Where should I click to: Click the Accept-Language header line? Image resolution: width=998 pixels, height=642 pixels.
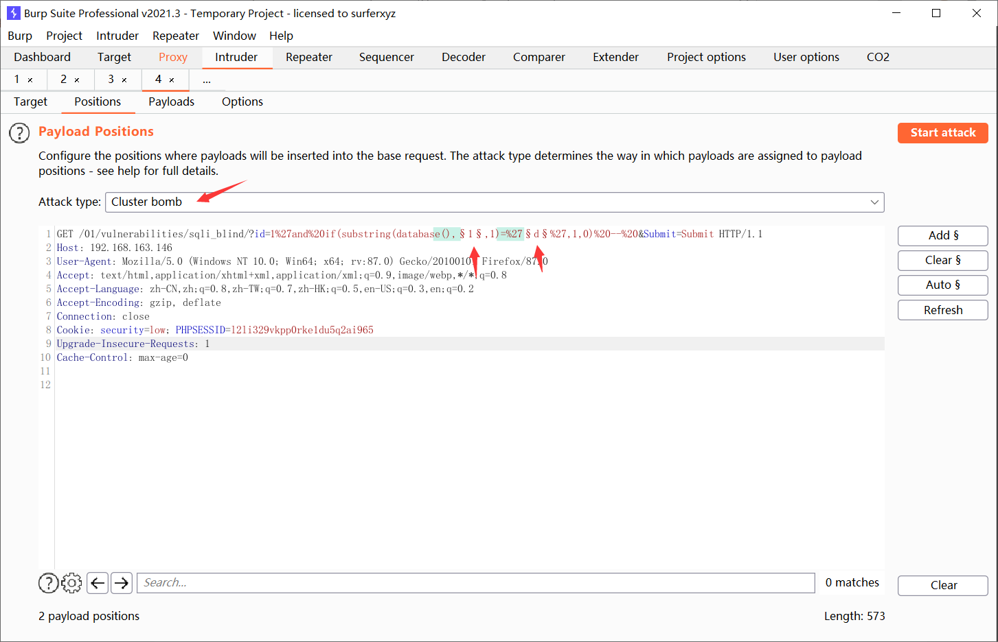[x=265, y=289]
